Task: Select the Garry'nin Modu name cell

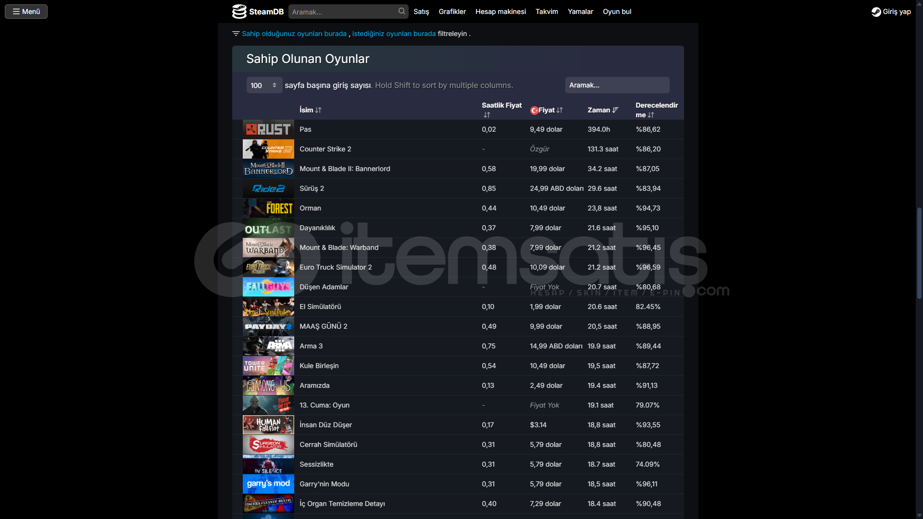Action: (324, 484)
